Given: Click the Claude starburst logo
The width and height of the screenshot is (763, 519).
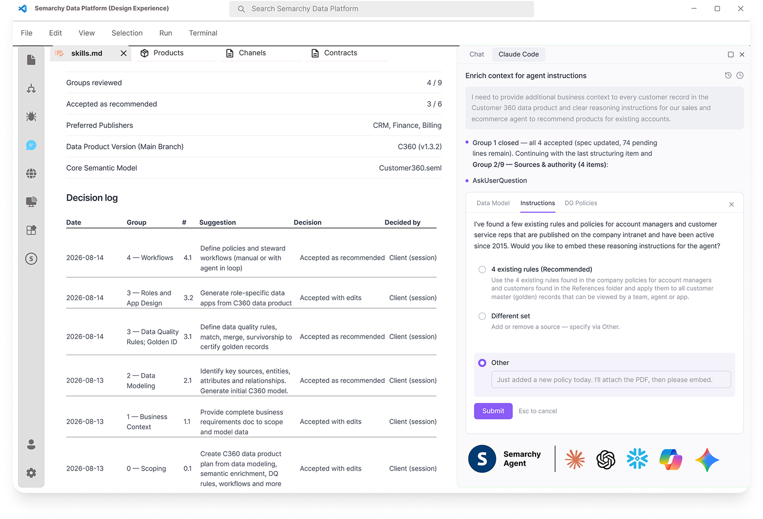Looking at the screenshot, I should pos(575,459).
